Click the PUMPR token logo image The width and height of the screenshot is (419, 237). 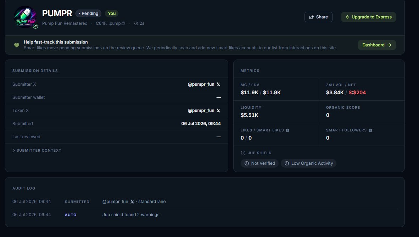26,17
